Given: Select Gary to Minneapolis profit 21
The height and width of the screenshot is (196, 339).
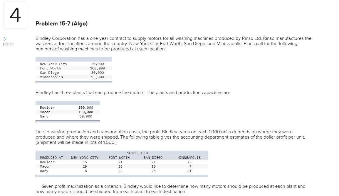Looking at the screenshot, I should (x=189, y=171).
